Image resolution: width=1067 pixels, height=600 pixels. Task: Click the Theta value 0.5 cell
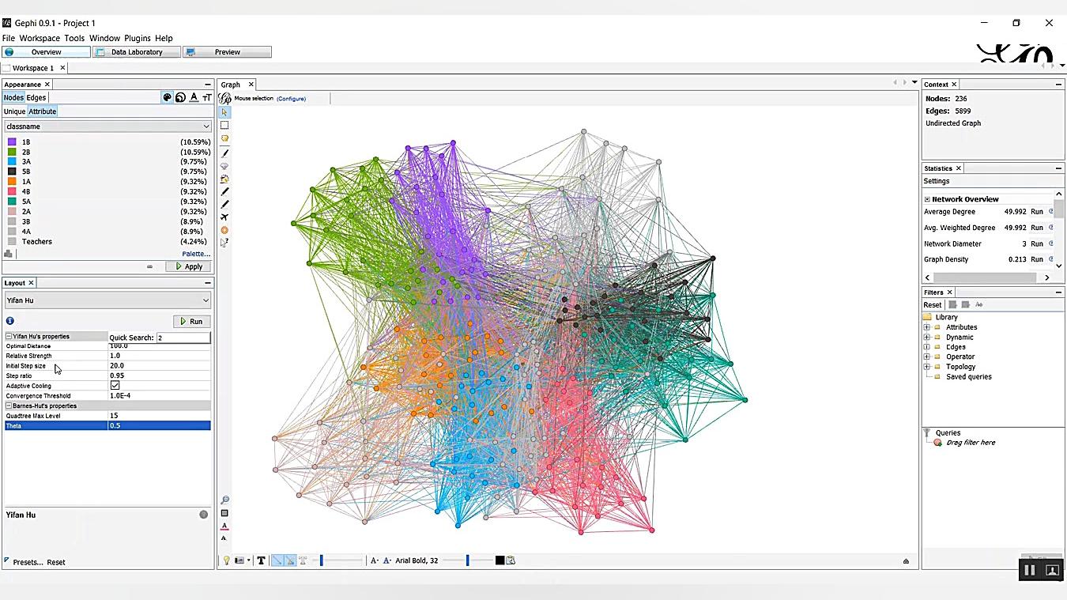[160, 426]
